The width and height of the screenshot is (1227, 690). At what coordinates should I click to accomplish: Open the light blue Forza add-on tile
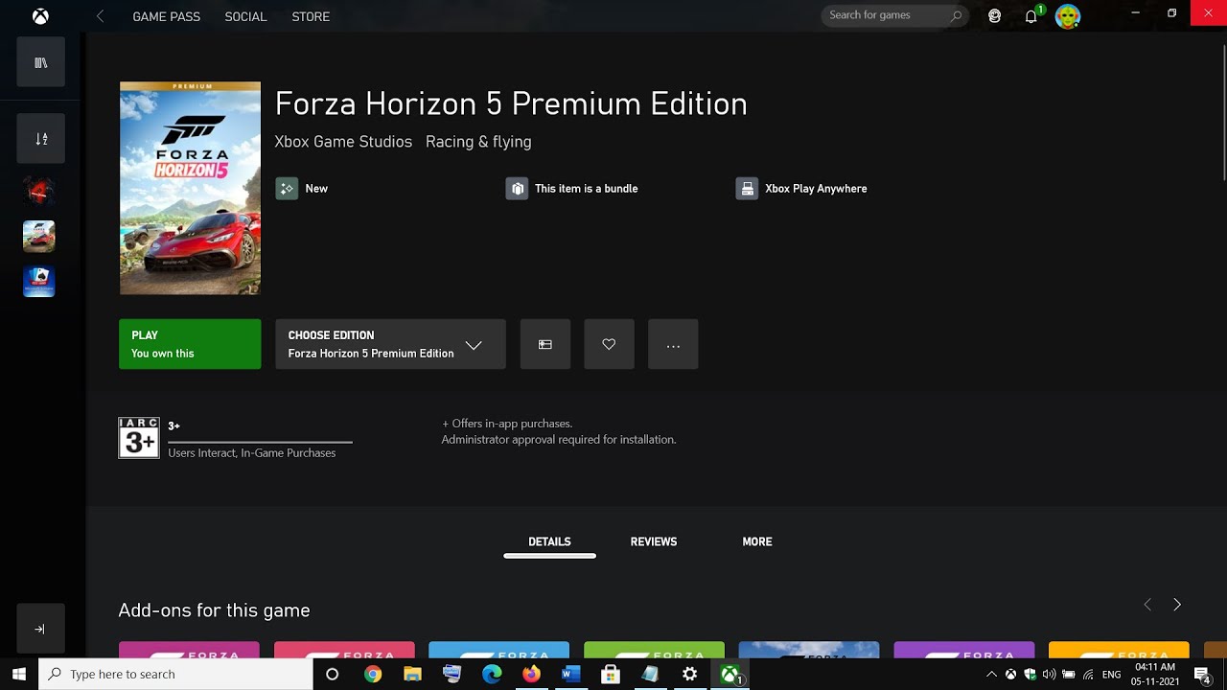click(498, 651)
